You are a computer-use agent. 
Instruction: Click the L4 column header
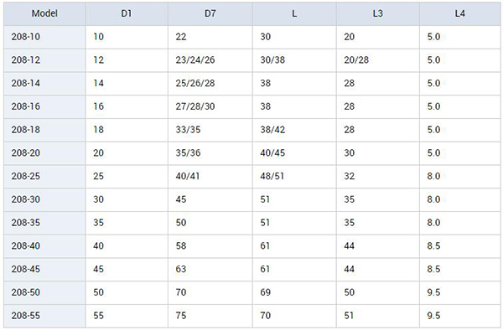coord(460,13)
